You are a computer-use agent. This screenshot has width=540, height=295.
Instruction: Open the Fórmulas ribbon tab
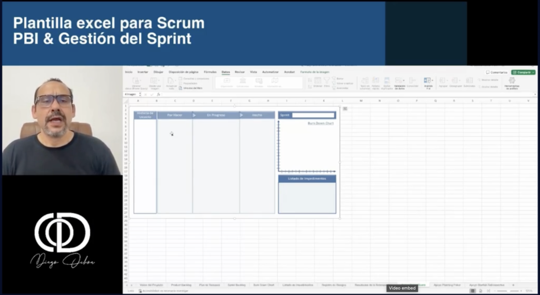pyautogui.click(x=210, y=72)
